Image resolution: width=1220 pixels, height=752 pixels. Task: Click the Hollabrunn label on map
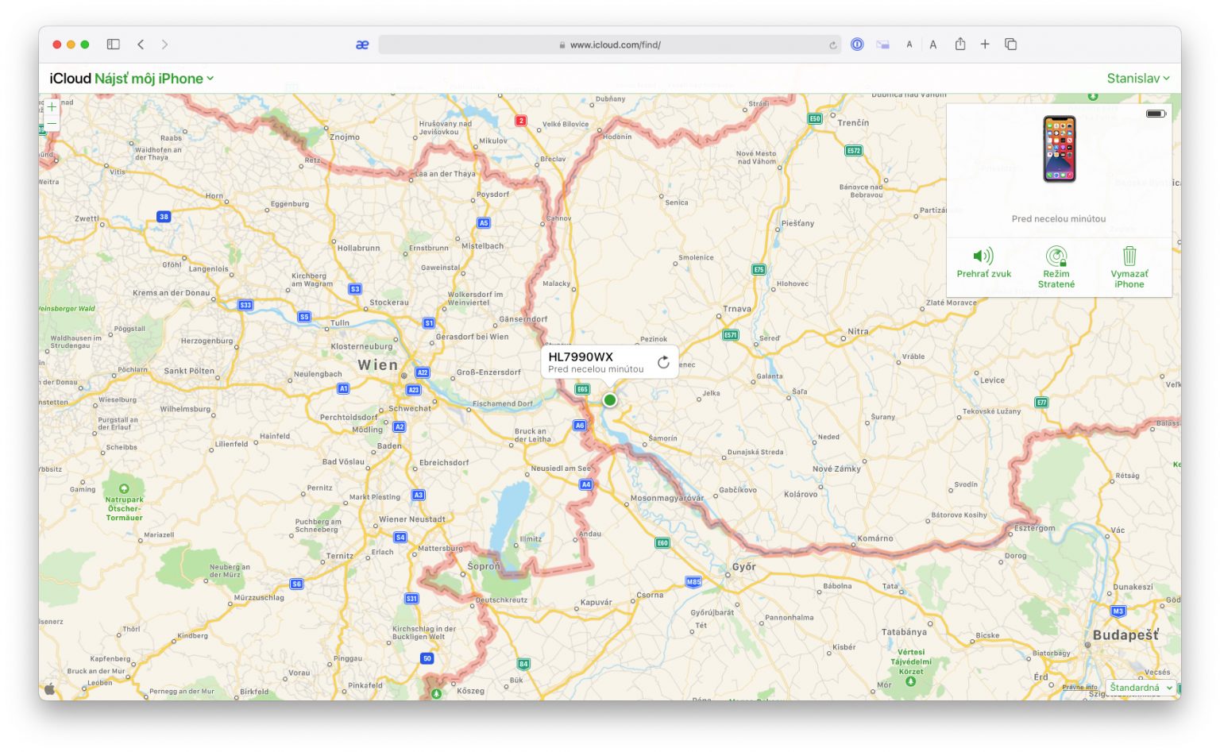tap(358, 248)
